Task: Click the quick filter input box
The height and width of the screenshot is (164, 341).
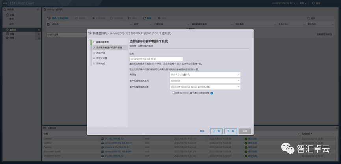Action: [x=67, y=35]
